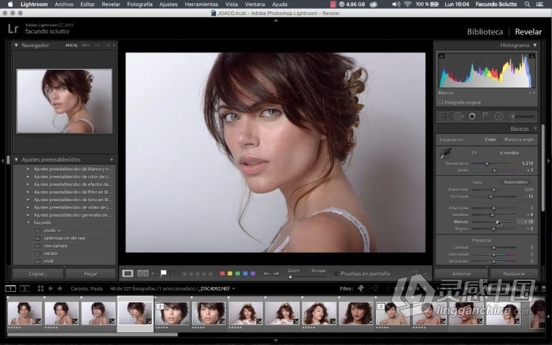Open volume control in menu bar

tap(396, 4)
